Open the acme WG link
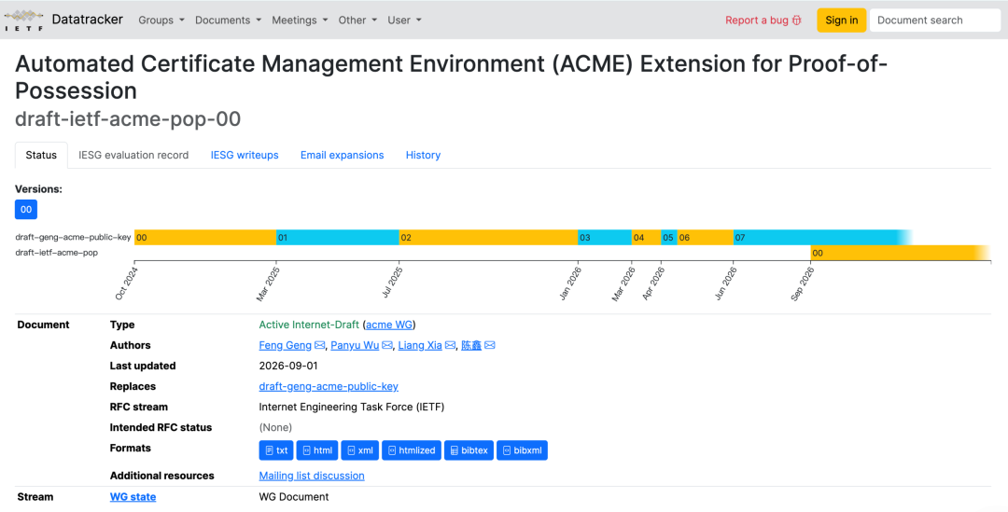The image size is (1008, 512). [x=389, y=325]
